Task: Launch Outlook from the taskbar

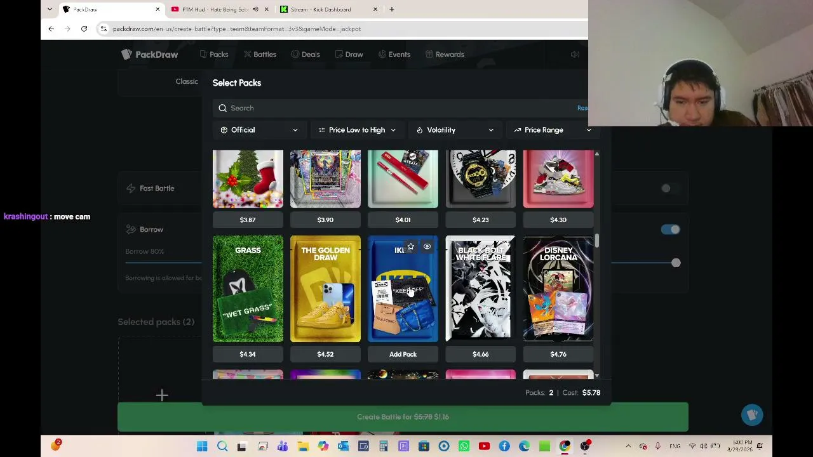Action: pyautogui.click(x=343, y=446)
